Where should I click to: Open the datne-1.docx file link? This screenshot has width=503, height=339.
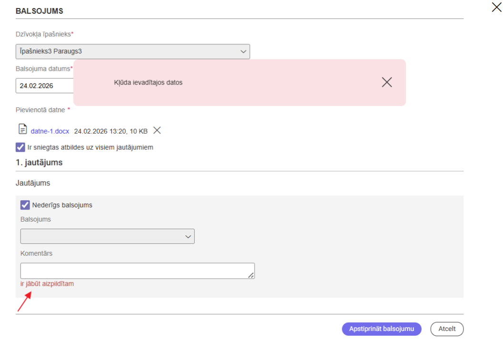click(50, 131)
